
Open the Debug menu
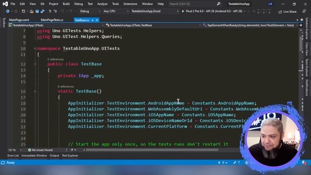pos(78,4)
